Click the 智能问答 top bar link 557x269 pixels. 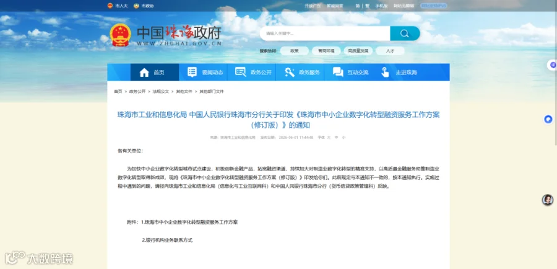pyautogui.click(x=335, y=6)
